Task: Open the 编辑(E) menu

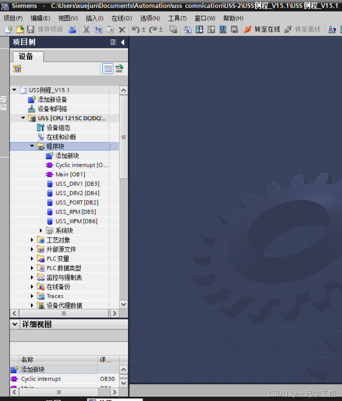Action: (x=41, y=19)
